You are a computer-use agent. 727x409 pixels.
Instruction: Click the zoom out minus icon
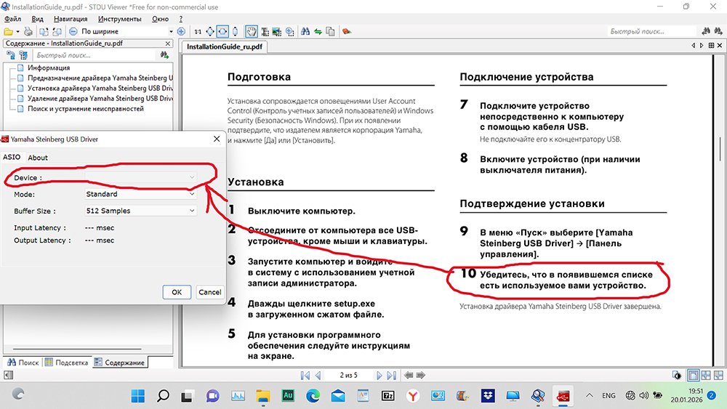point(73,31)
